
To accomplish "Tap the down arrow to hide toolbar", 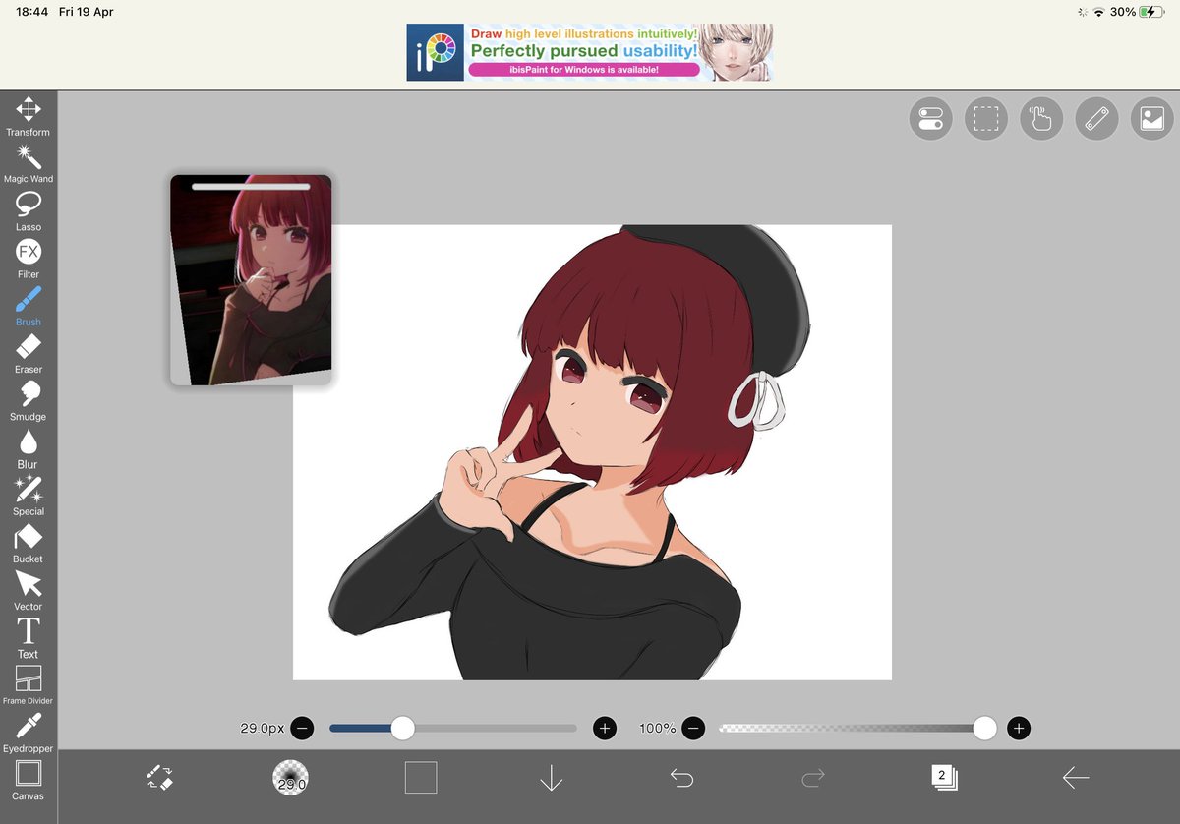I will (x=552, y=778).
